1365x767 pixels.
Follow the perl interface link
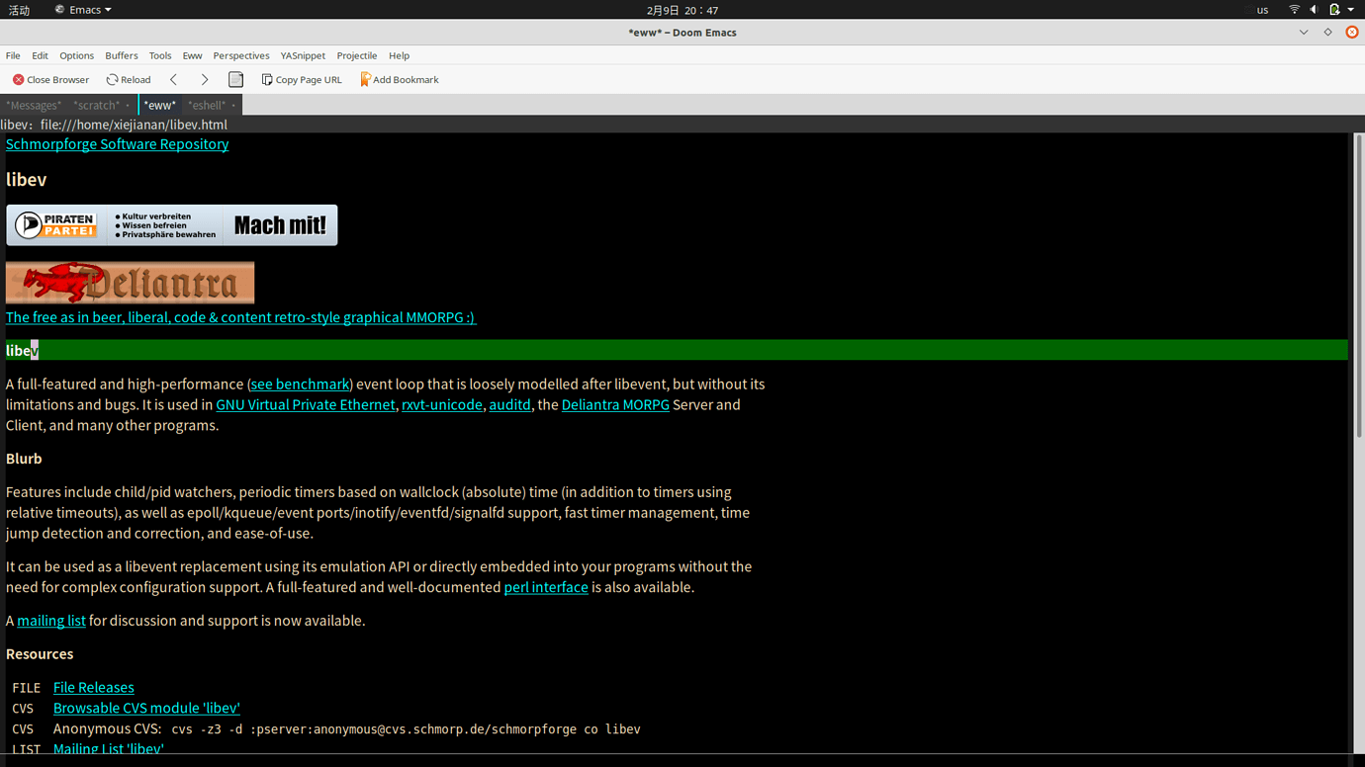pyautogui.click(x=546, y=587)
